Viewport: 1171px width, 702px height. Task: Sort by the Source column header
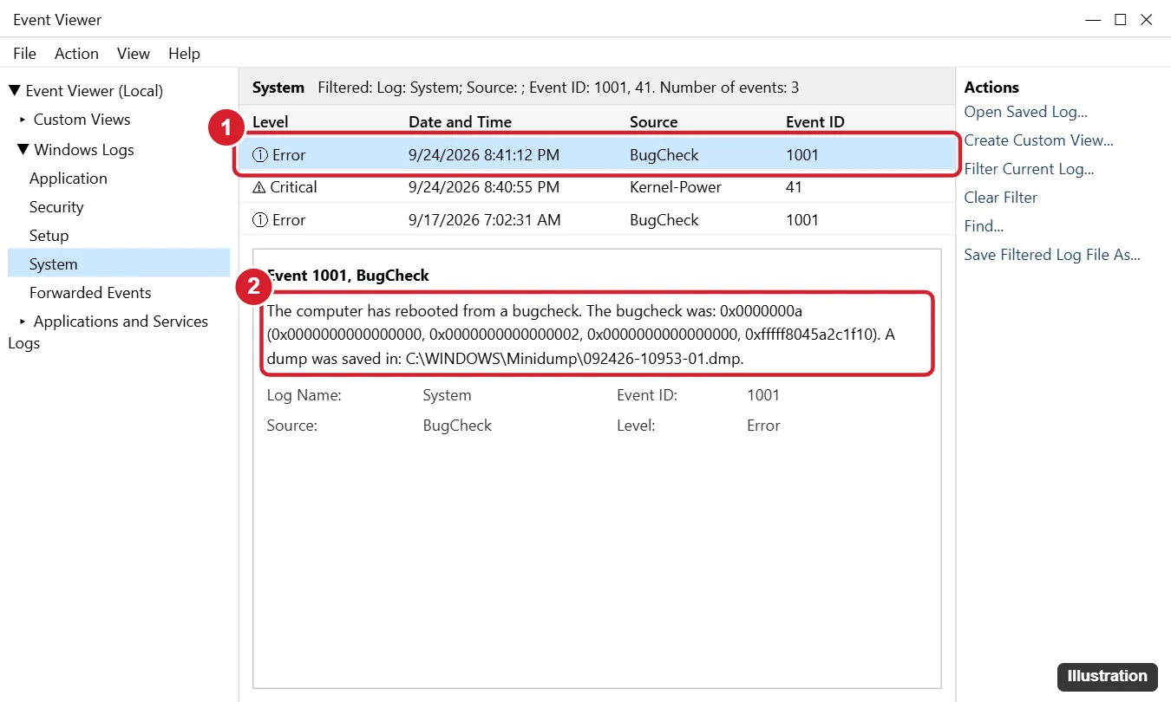[654, 122]
